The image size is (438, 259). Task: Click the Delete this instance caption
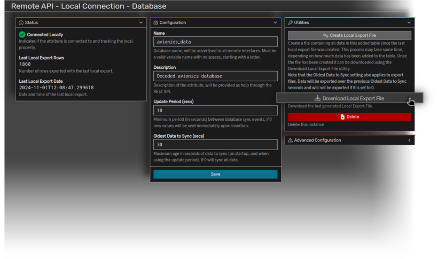[x=306, y=124]
